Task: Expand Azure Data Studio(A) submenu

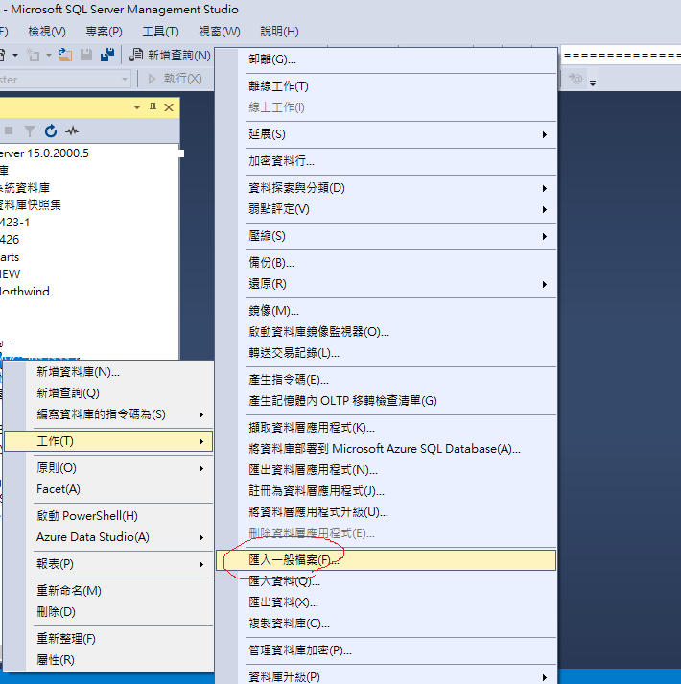Action: [108, 537]
